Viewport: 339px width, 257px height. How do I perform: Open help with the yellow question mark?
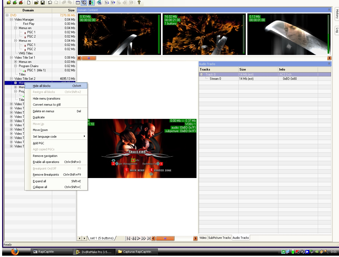[x=139, y=2]
